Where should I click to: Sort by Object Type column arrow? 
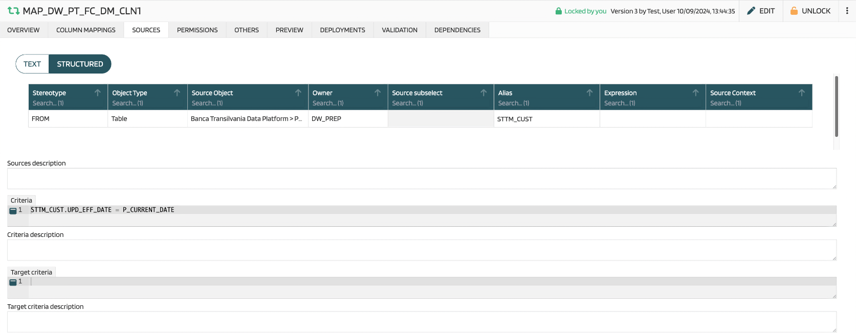177,93
